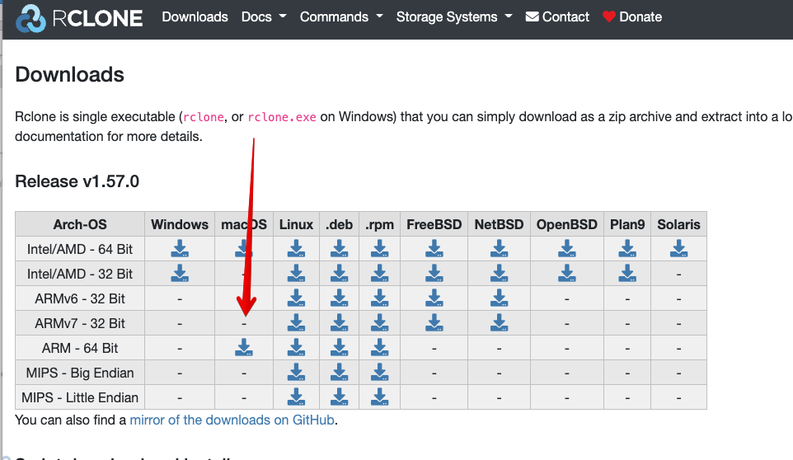Click the Solaris column header

coord(678,224)
